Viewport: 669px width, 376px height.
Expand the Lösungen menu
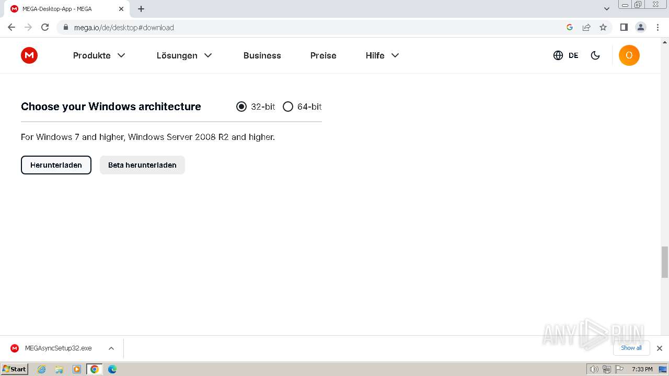[x=184, y=55]
